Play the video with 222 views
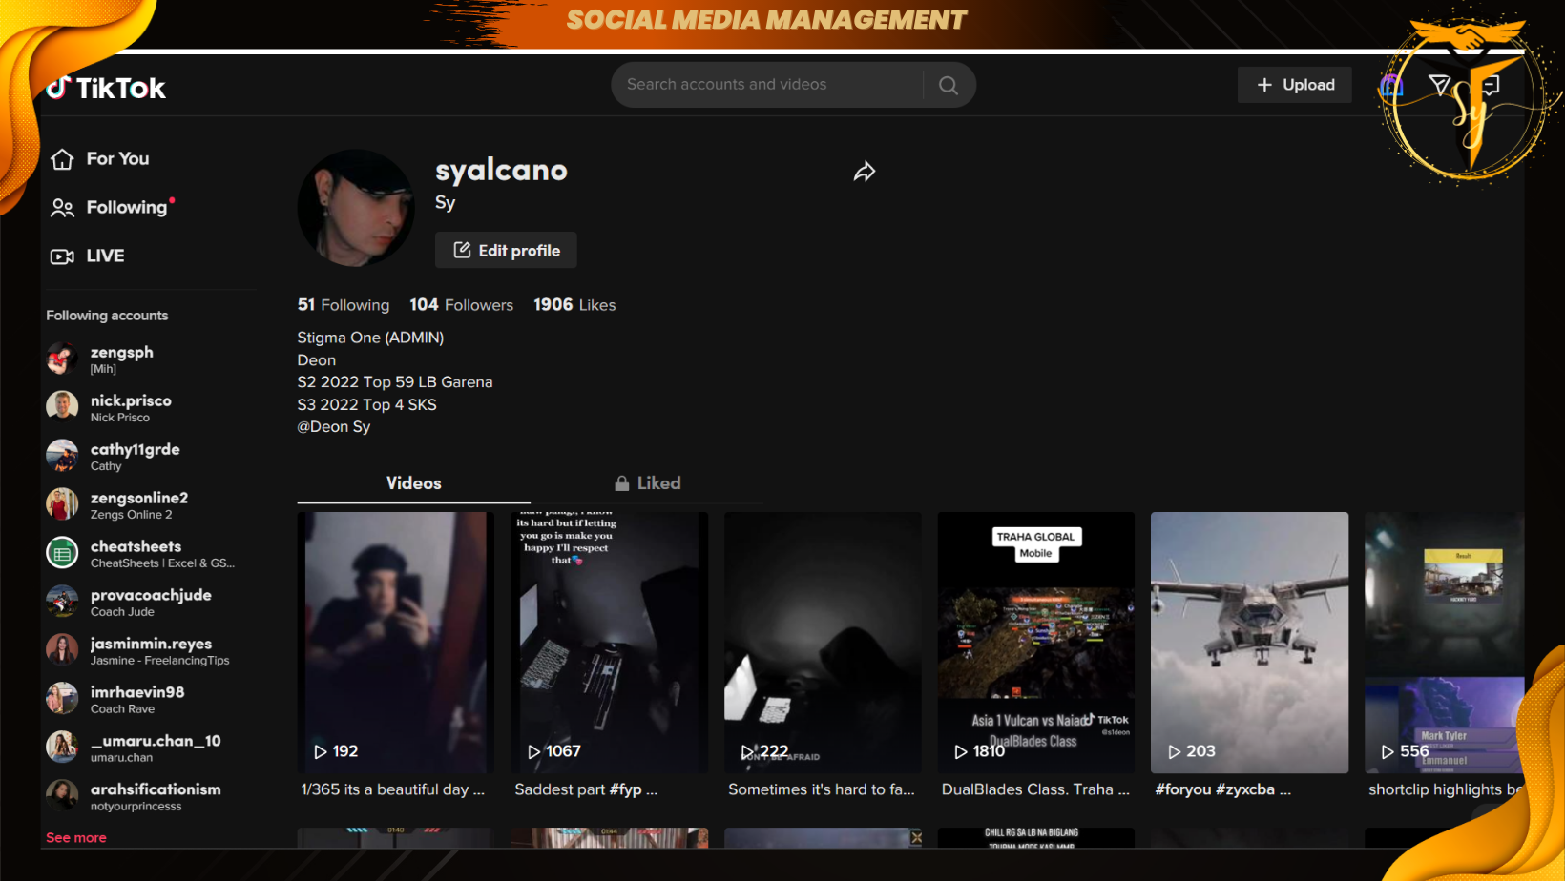This screenshot has height=881, width=1565. (824, 643)
